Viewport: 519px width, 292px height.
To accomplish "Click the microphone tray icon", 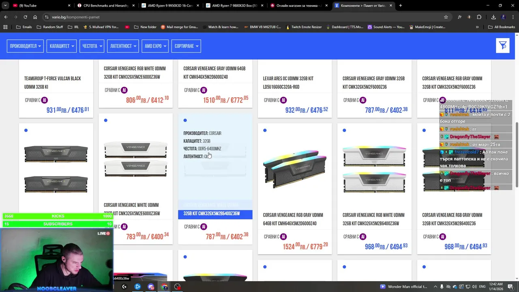I will coord(442,287).
